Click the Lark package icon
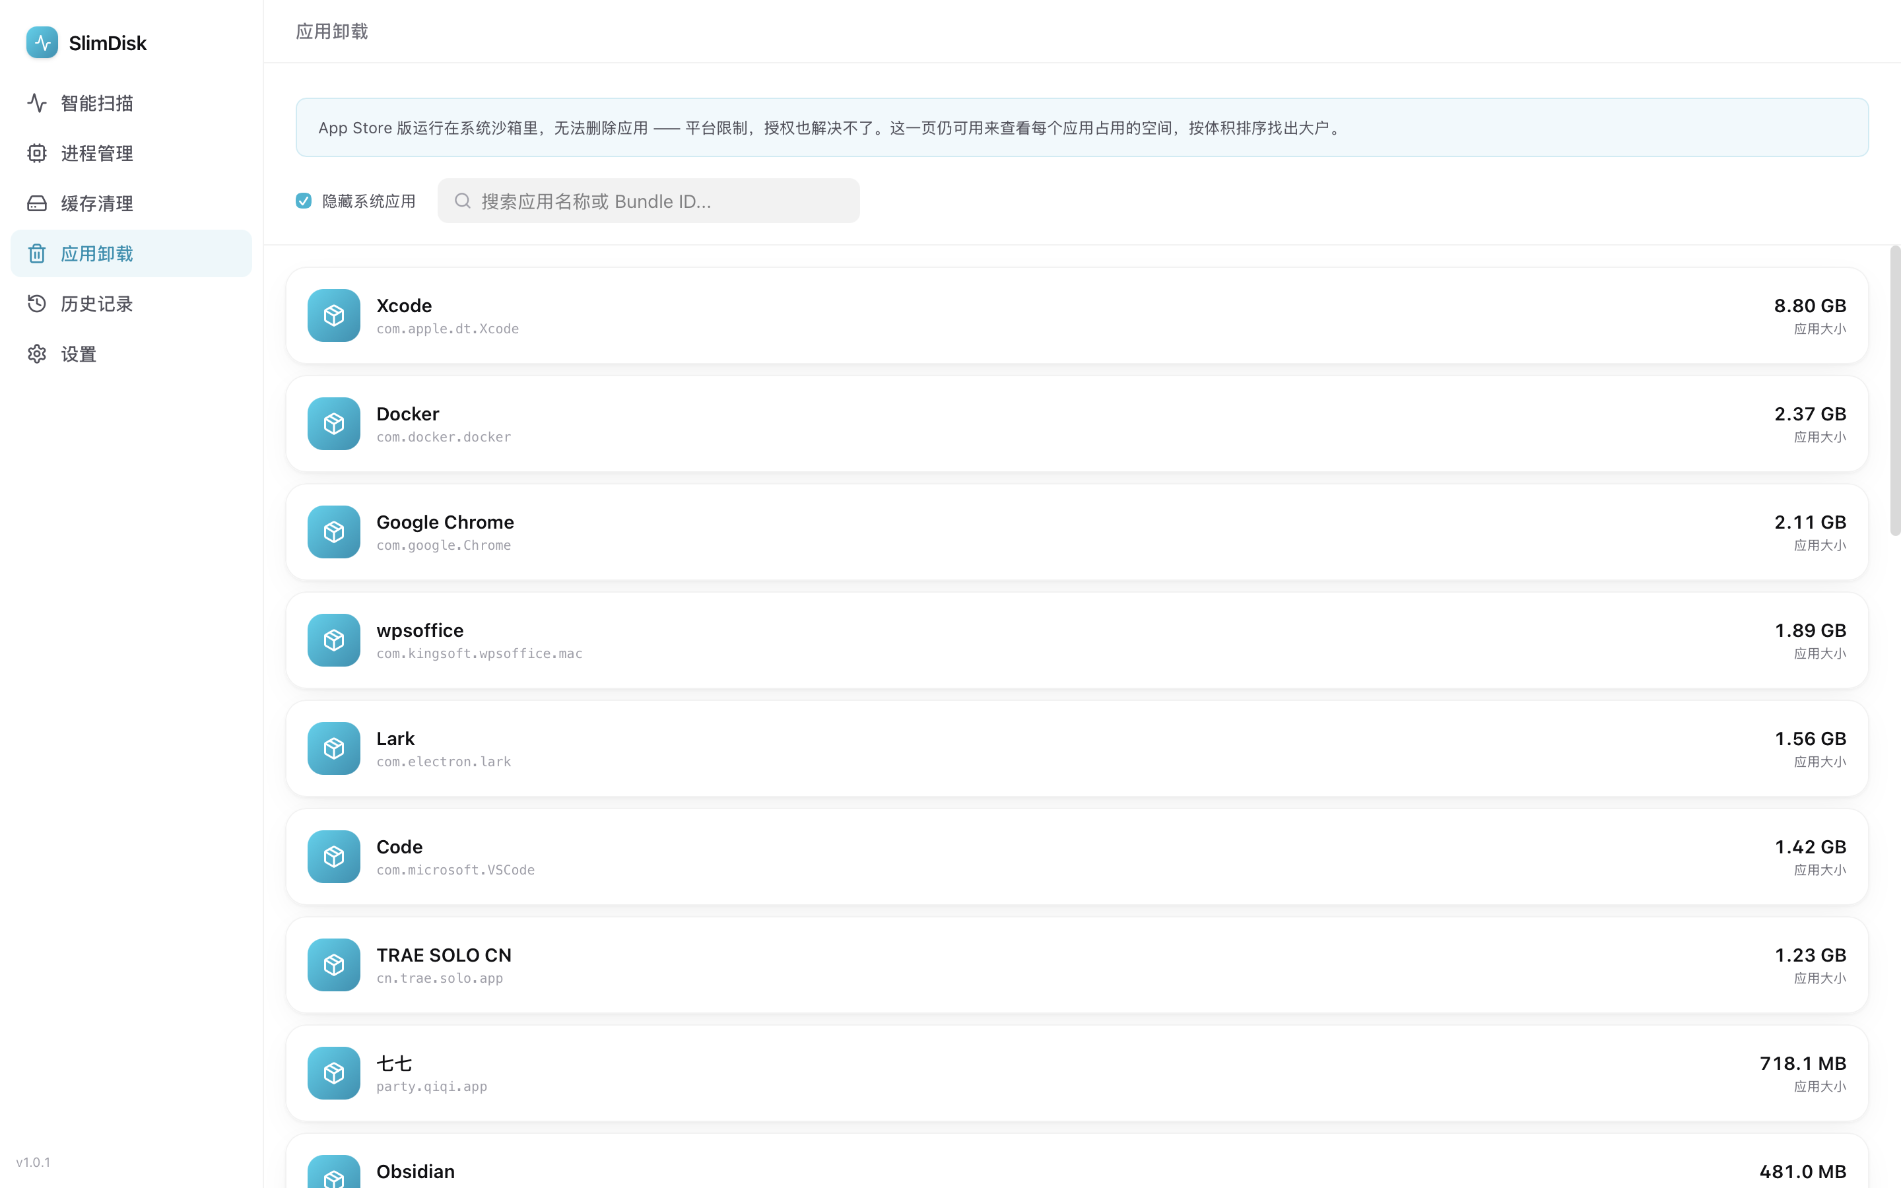Screen dimensions: 1901x1188 coord(334,749)
